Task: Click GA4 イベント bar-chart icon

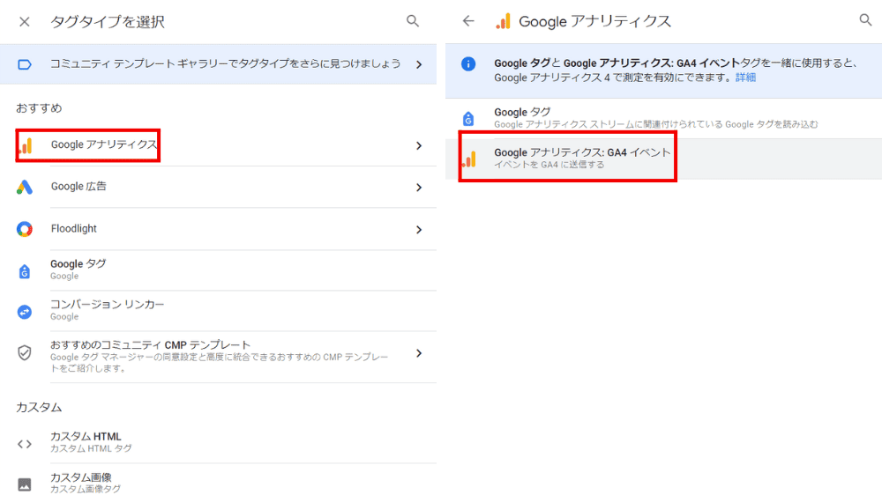Action: point(469,159)
